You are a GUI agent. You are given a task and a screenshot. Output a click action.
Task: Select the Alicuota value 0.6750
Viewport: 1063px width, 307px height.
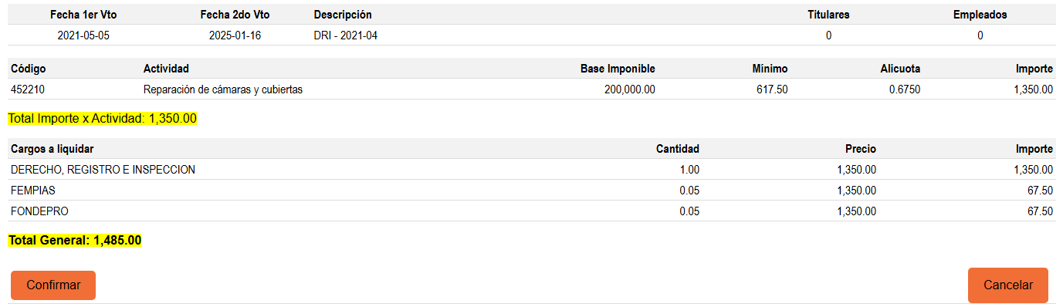[x=905, y=89]
